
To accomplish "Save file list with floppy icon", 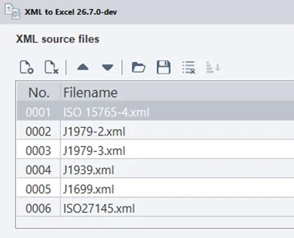I will click(163, 67).
